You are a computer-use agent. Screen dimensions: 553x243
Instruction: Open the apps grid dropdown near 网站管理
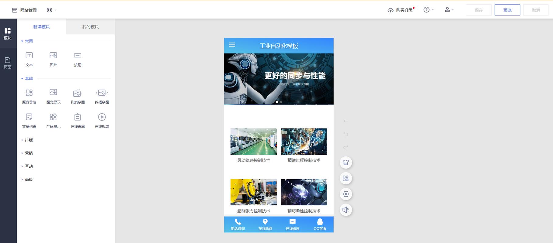tap(52, 10)
